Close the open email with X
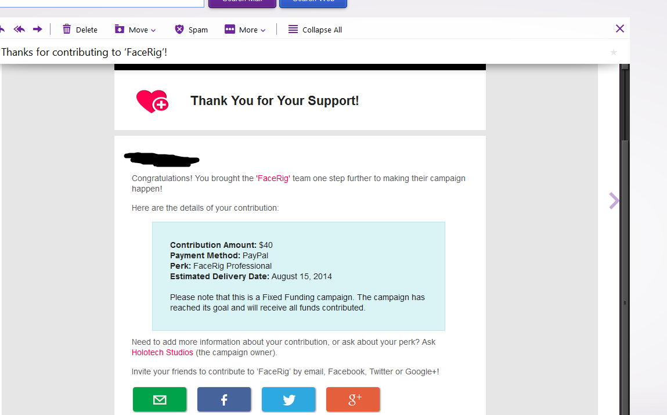 (x=620, y=28)
